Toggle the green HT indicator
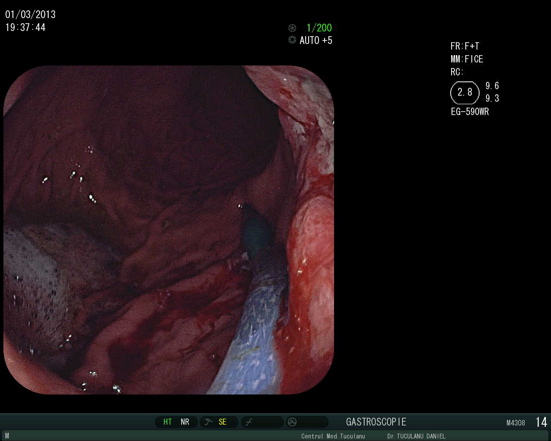 point(167,422)
